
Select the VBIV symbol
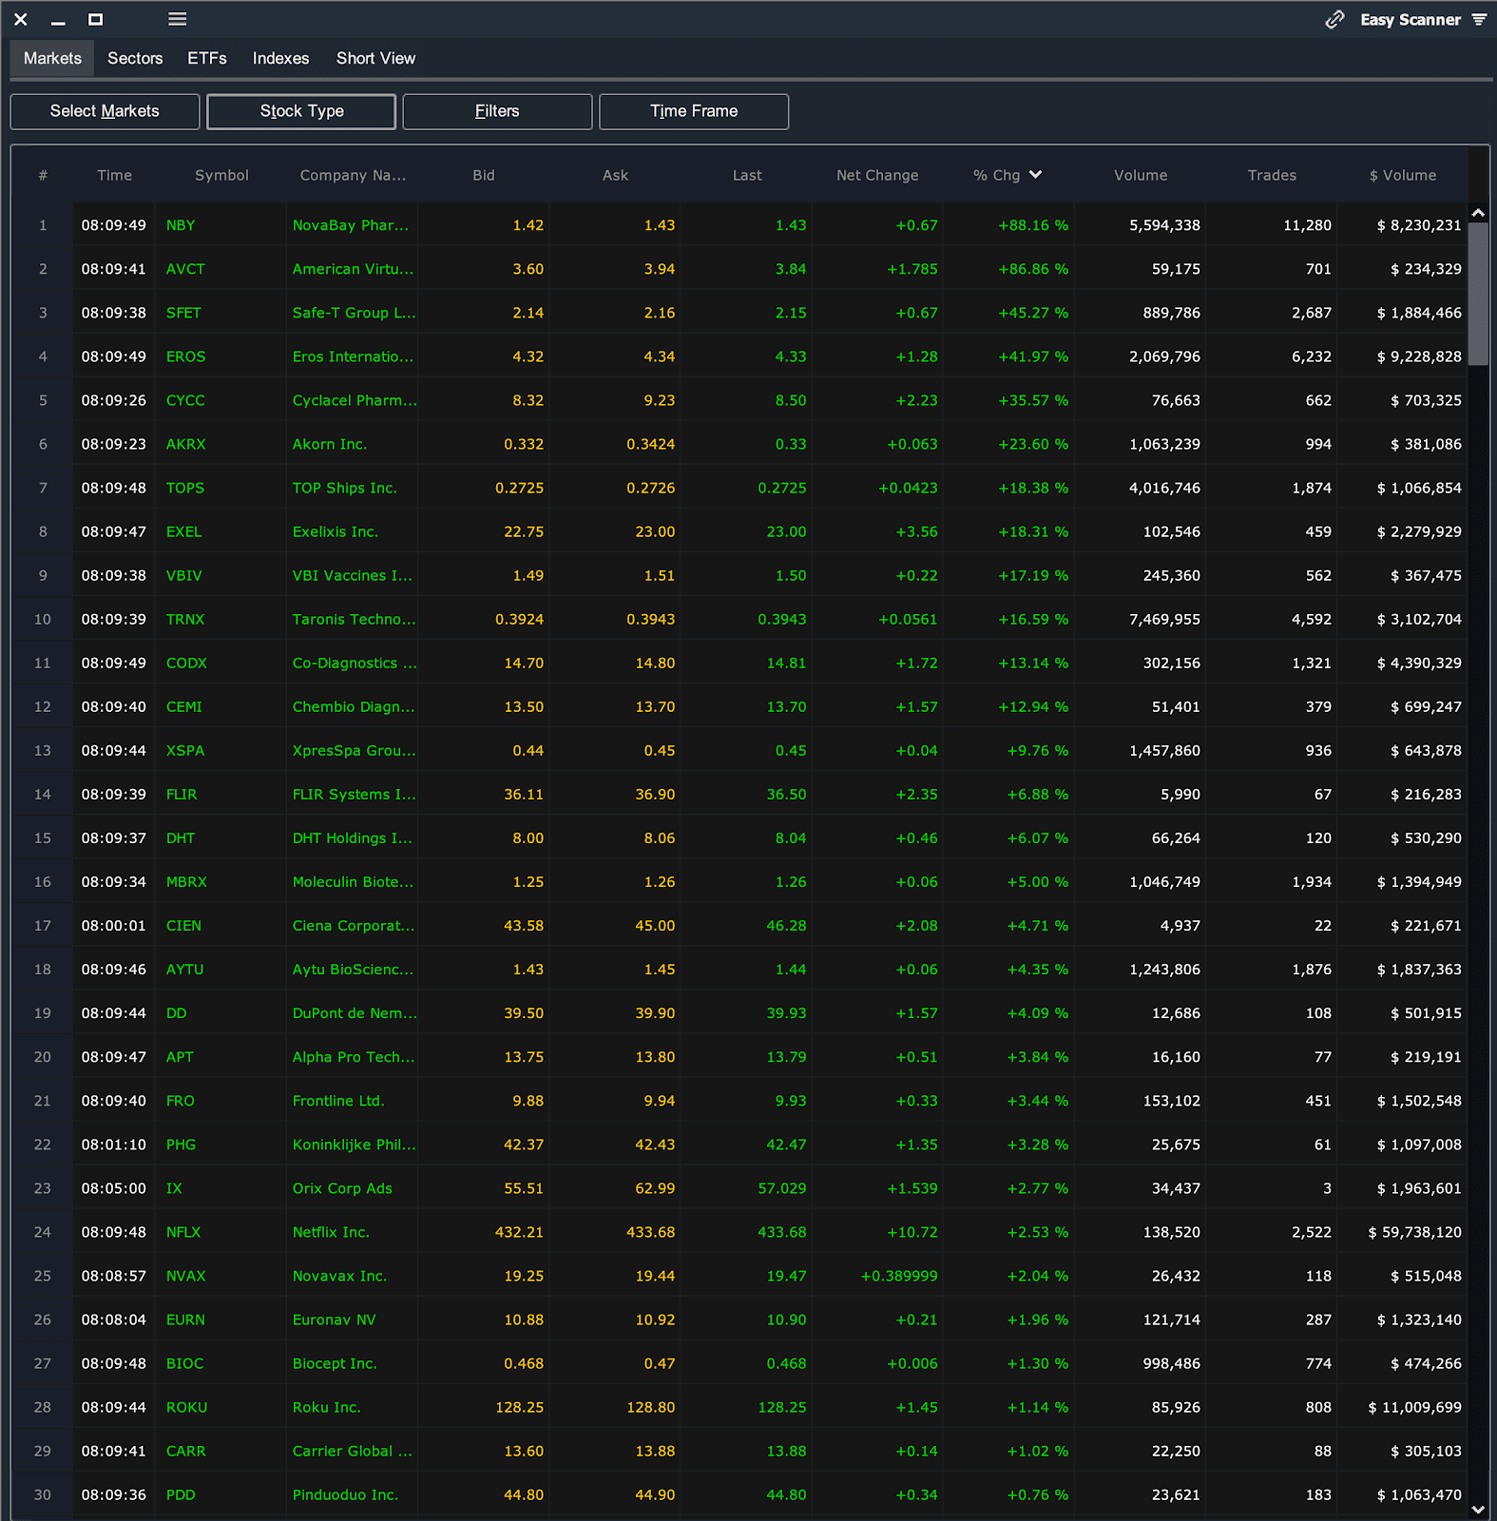coord(184,575)
